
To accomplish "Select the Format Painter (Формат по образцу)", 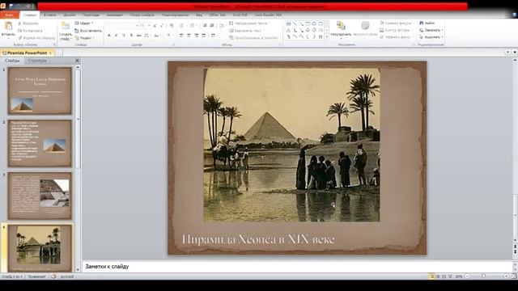I will 36,38.
